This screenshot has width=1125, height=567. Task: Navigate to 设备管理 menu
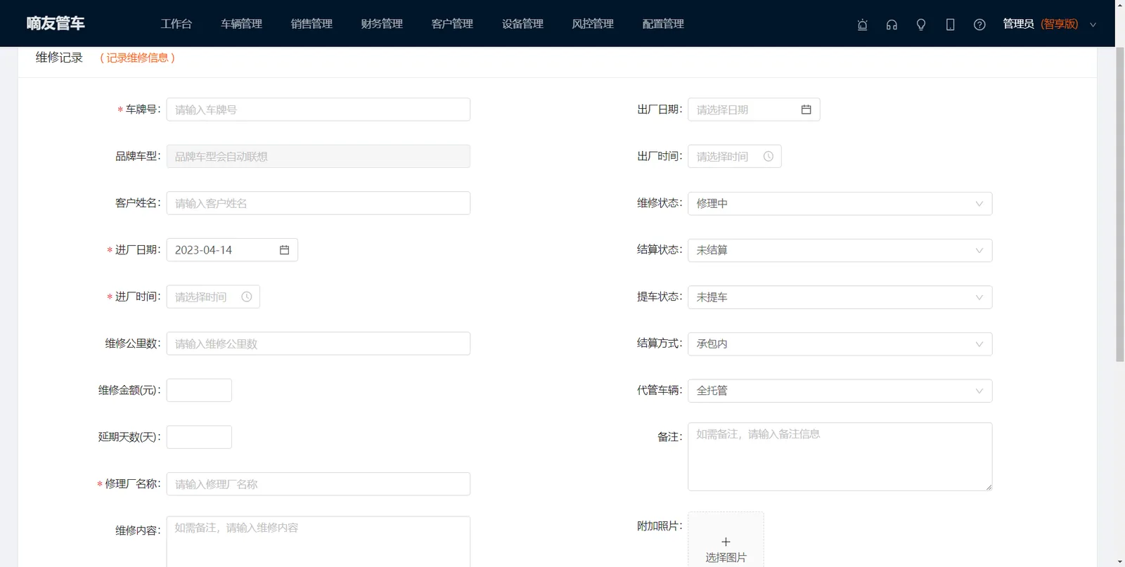(x=523, y=24)
